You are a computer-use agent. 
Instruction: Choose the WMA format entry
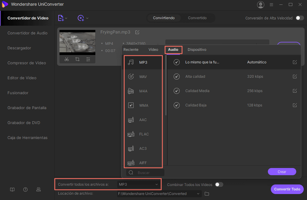point(143,106)
